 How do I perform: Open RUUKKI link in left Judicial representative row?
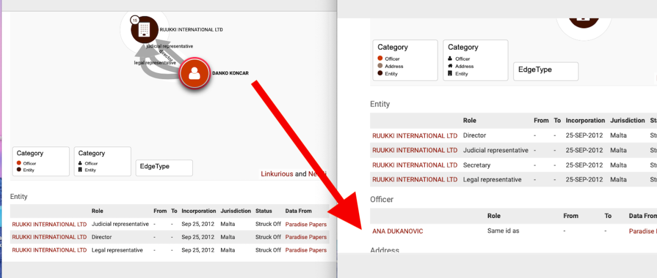tap(49, 224)
